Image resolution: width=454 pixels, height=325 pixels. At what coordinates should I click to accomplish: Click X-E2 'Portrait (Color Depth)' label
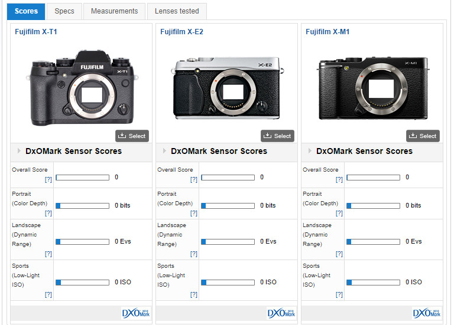pyautogui.click(x=175, y=199)
